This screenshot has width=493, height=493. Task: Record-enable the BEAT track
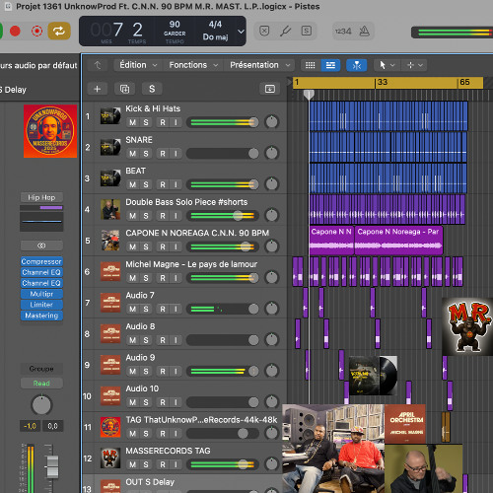pyautogui.click(x=163, y=184)
